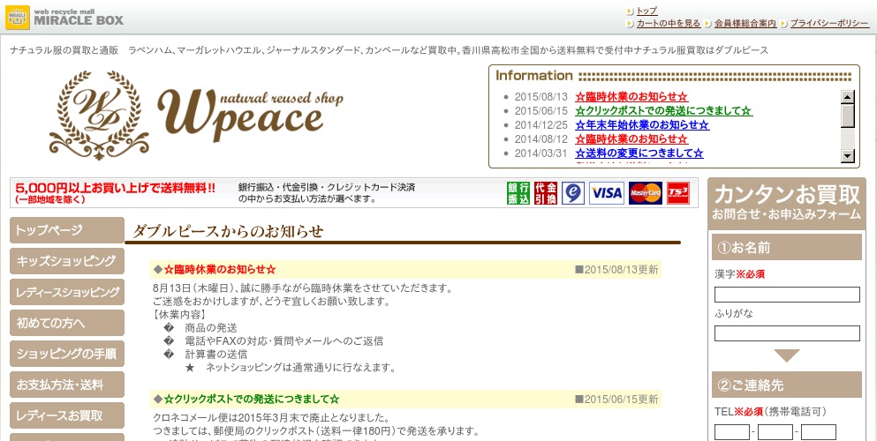The height and width of the screenshot is (441, 877).
Task: Click the MasterCard icon
Action: point(646,193)
